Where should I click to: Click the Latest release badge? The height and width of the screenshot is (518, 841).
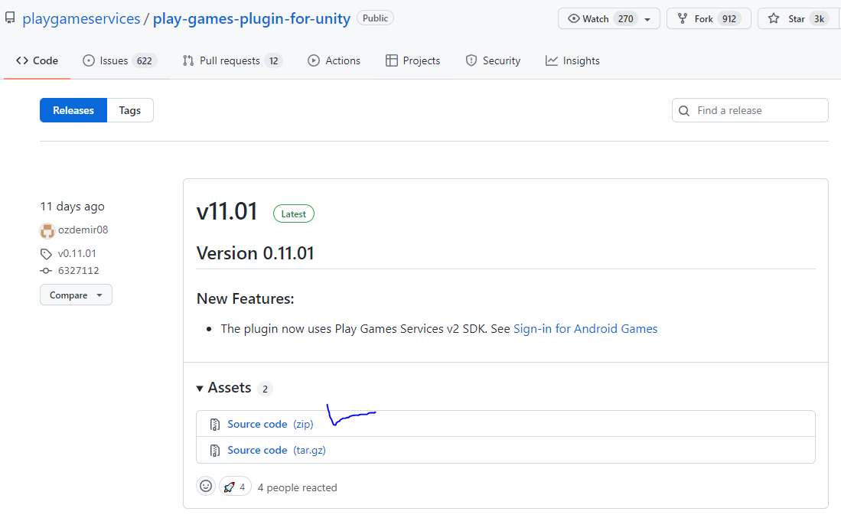[293, 214]
